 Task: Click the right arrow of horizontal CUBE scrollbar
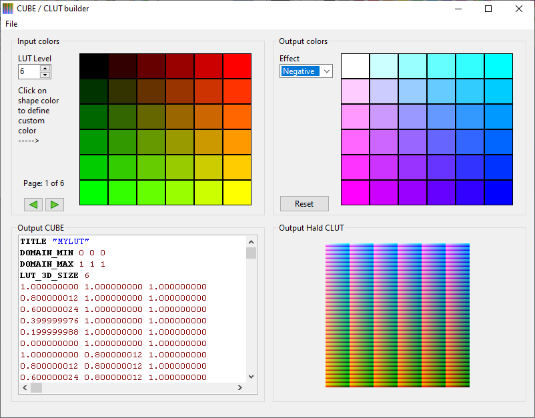click(240, 387)
